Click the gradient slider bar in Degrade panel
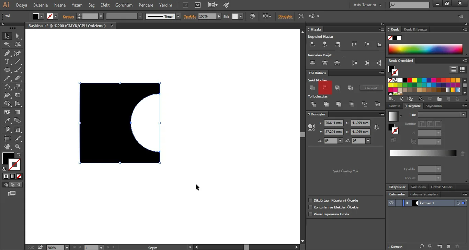 click(423, 153)
